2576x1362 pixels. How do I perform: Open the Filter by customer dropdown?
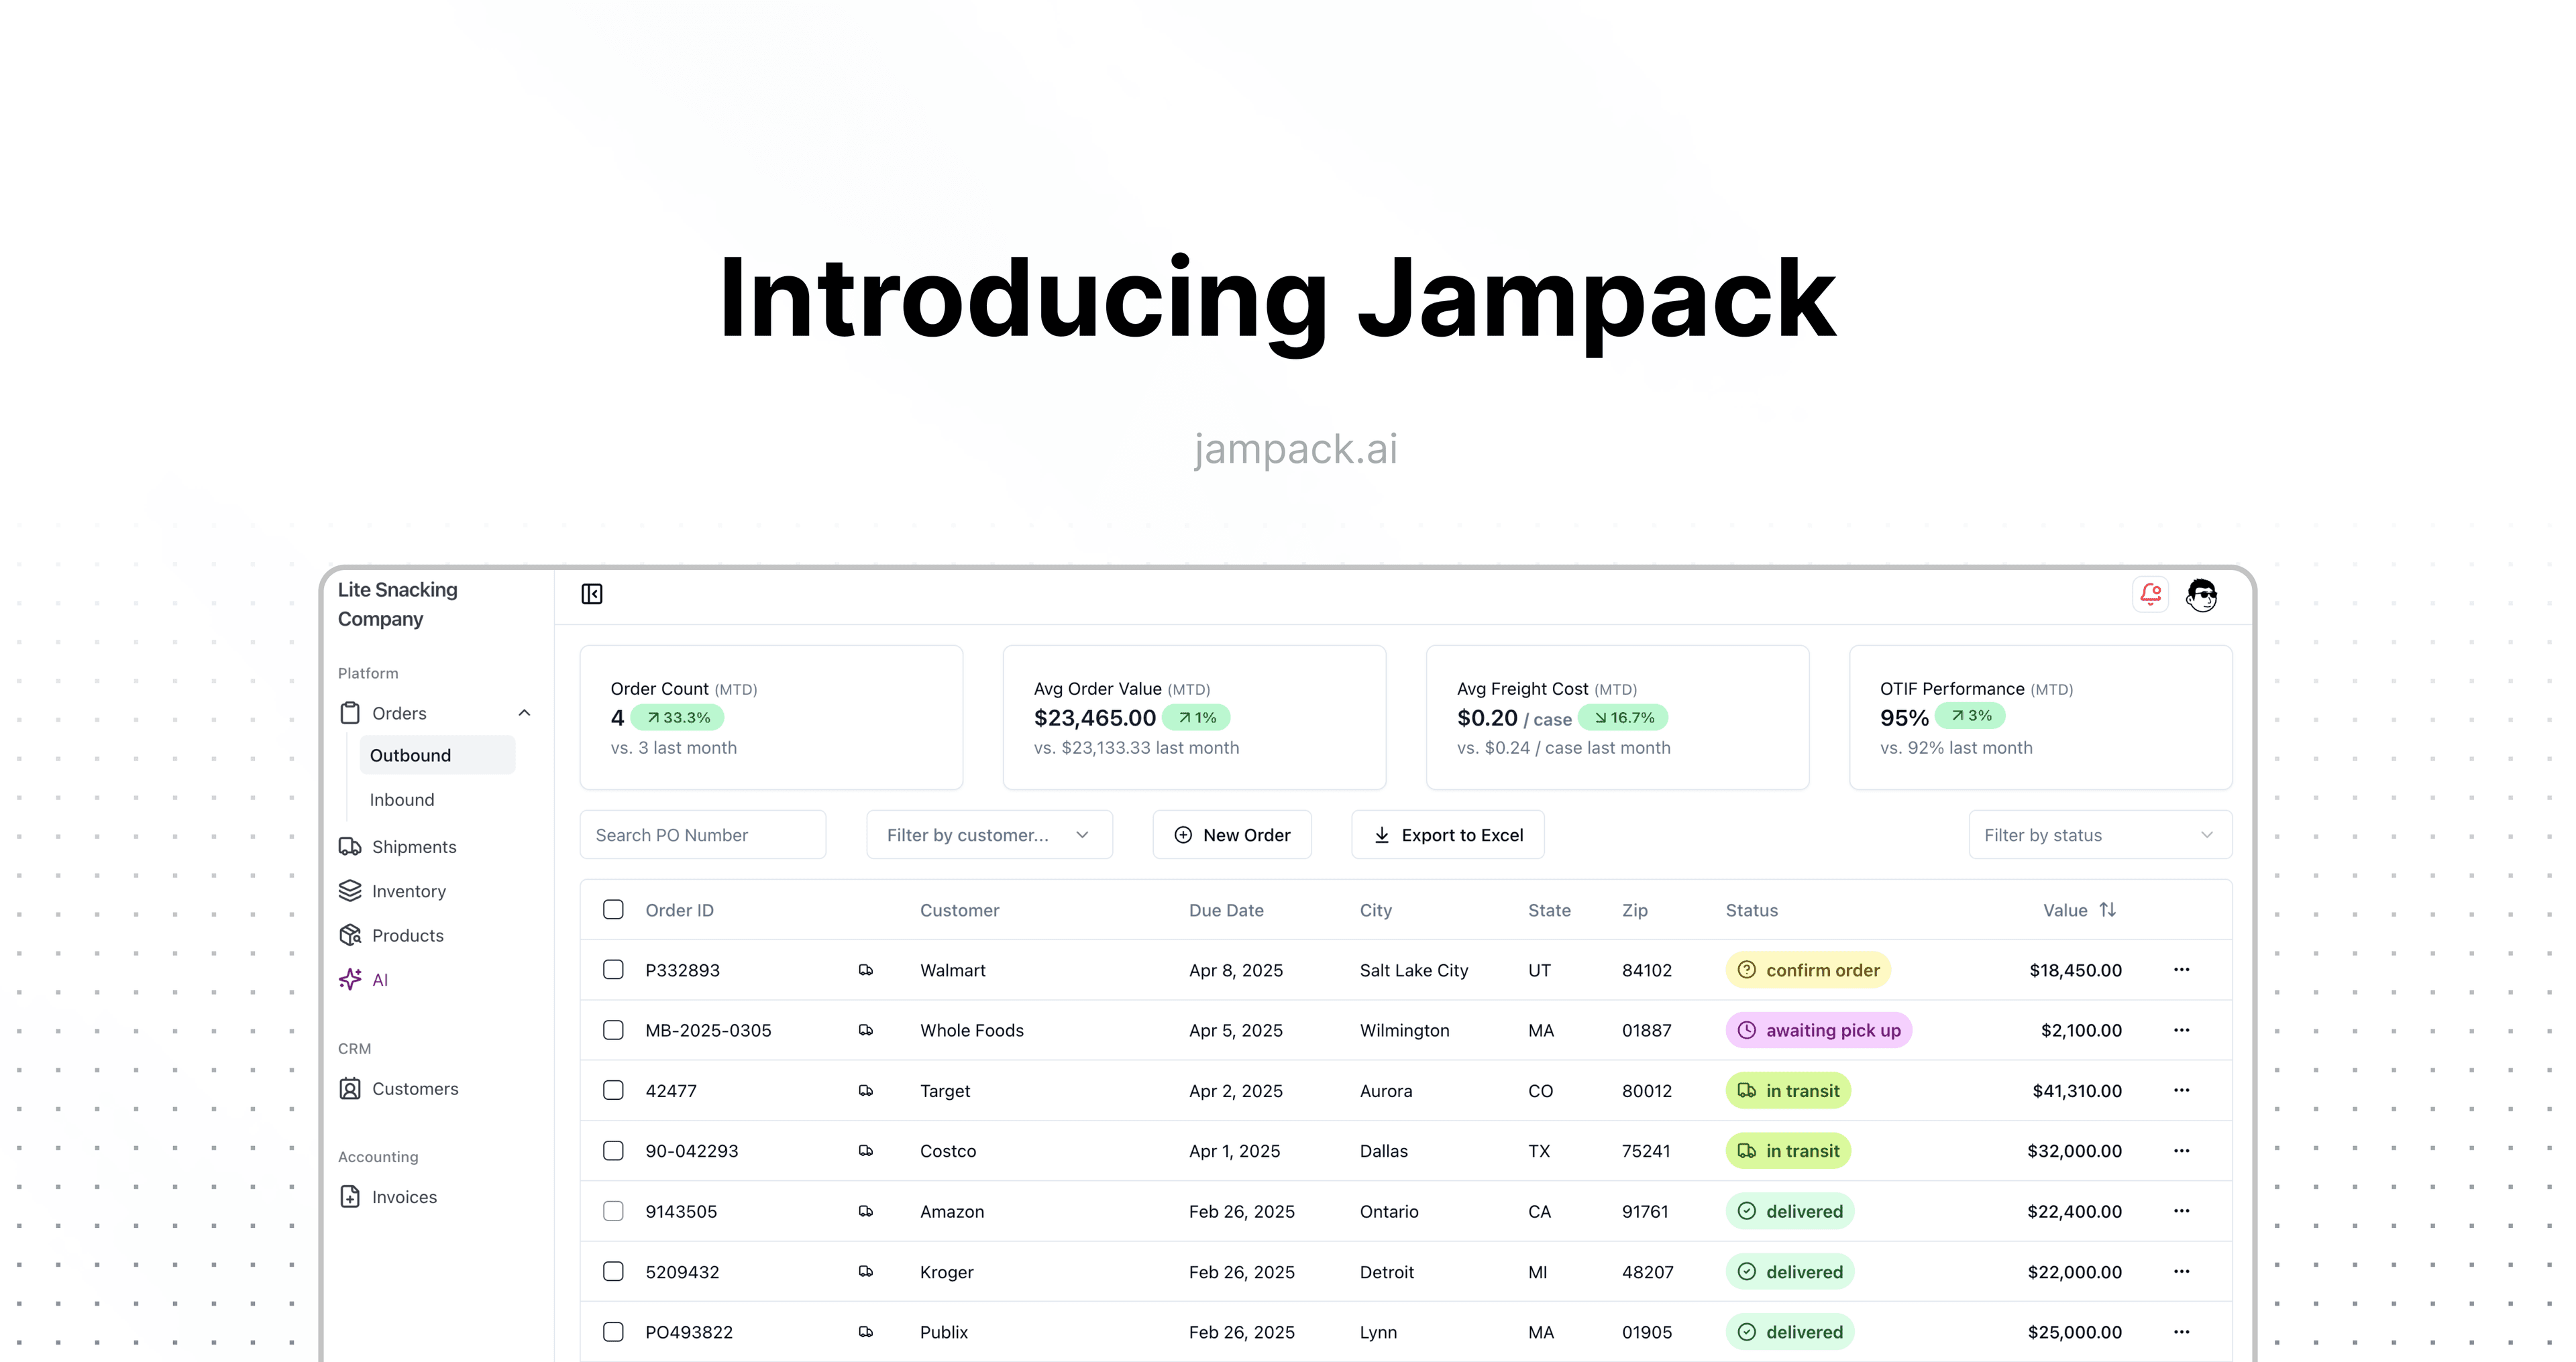[x=989, y=834]
